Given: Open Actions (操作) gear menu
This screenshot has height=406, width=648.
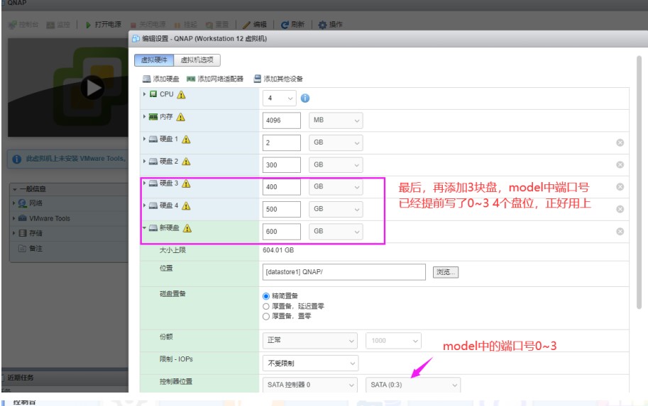Looking at the screenshot, I should (x=330, y=25).
